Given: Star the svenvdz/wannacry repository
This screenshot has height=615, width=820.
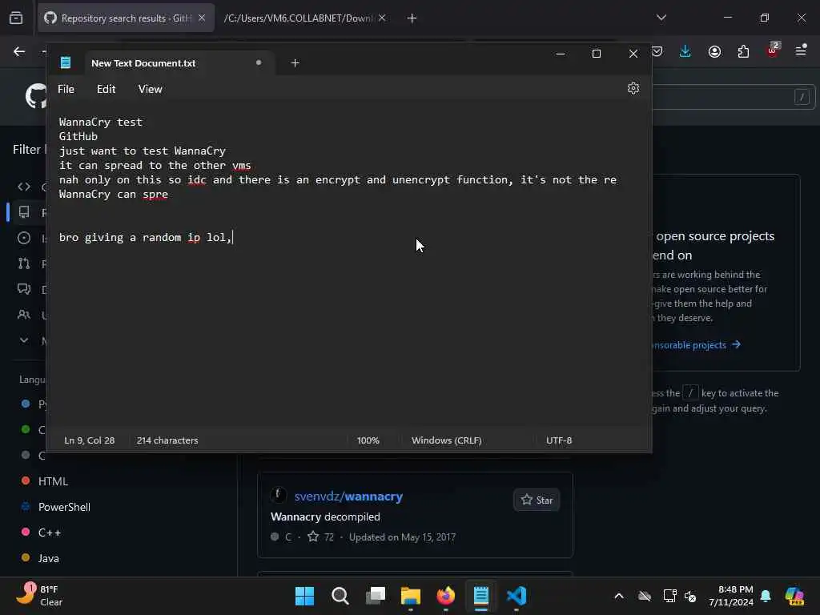Looking at the screenshot, I should pos(537,500).
